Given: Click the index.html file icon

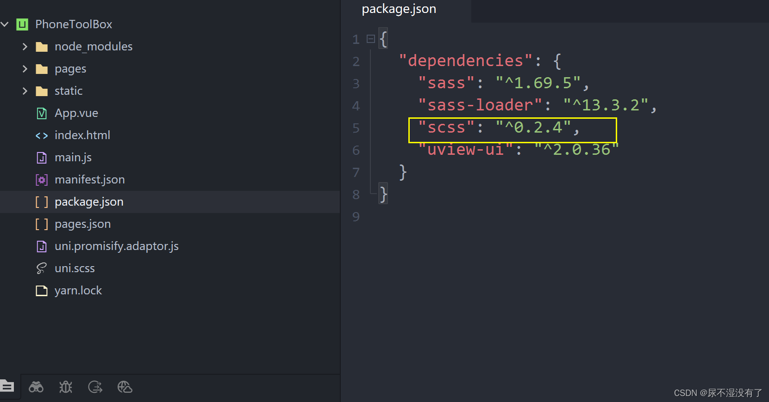Looking at the screenshot, I should point(42,135).
